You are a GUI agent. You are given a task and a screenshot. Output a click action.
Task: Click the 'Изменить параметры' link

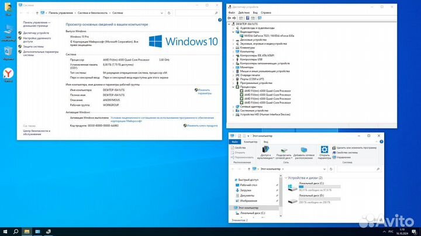203,91
